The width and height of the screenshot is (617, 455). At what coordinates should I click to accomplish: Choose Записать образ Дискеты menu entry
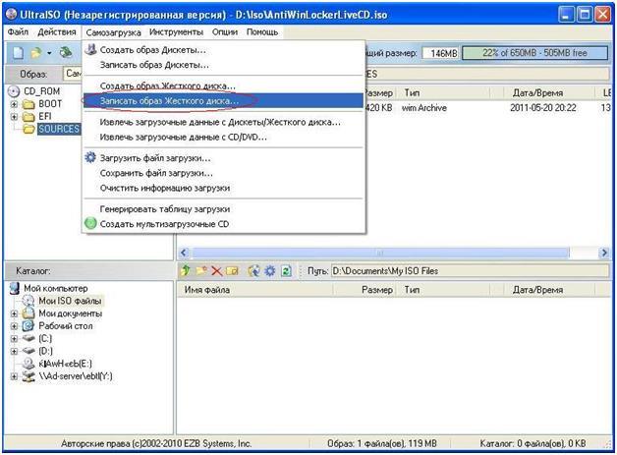coord(223,65)
